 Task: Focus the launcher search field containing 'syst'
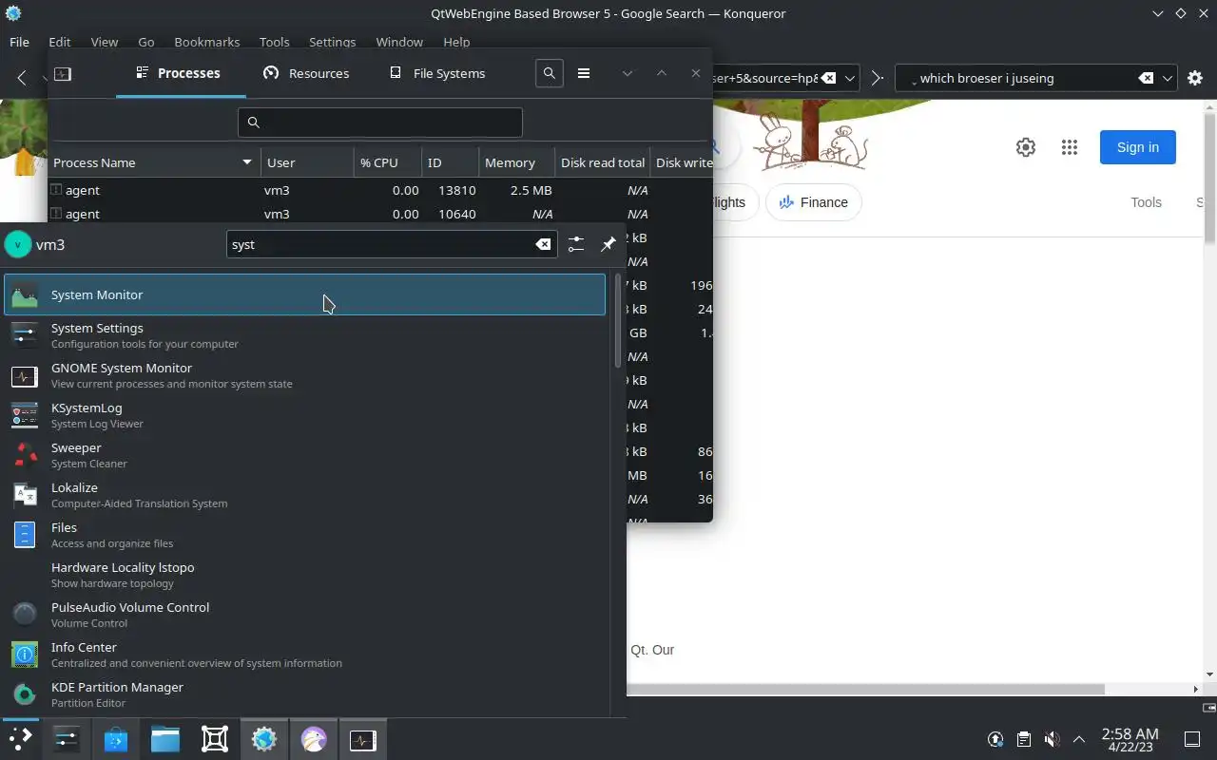tap(392, 244)
